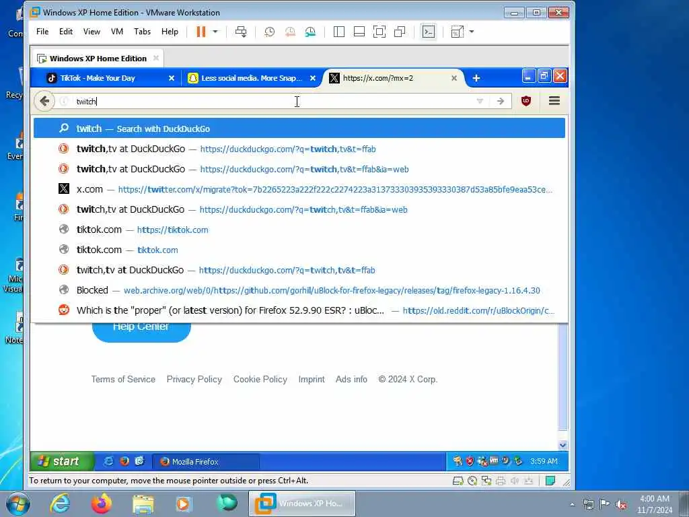
Task: Open a new Firefox tab
Action: [476, 78]
